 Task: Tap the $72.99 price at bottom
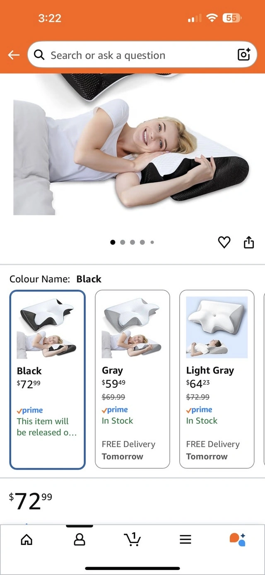31,501
